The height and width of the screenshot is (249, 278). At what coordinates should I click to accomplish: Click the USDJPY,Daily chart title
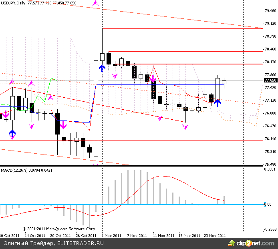click(x=13, y=2)
